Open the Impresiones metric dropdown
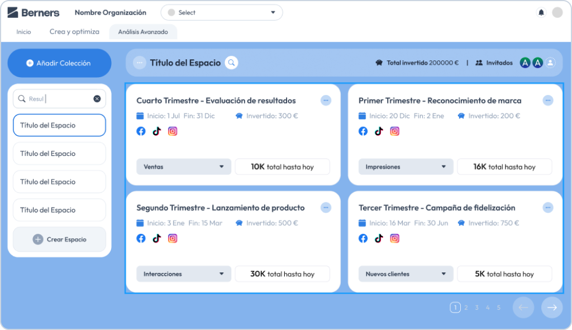 point(406,167)
